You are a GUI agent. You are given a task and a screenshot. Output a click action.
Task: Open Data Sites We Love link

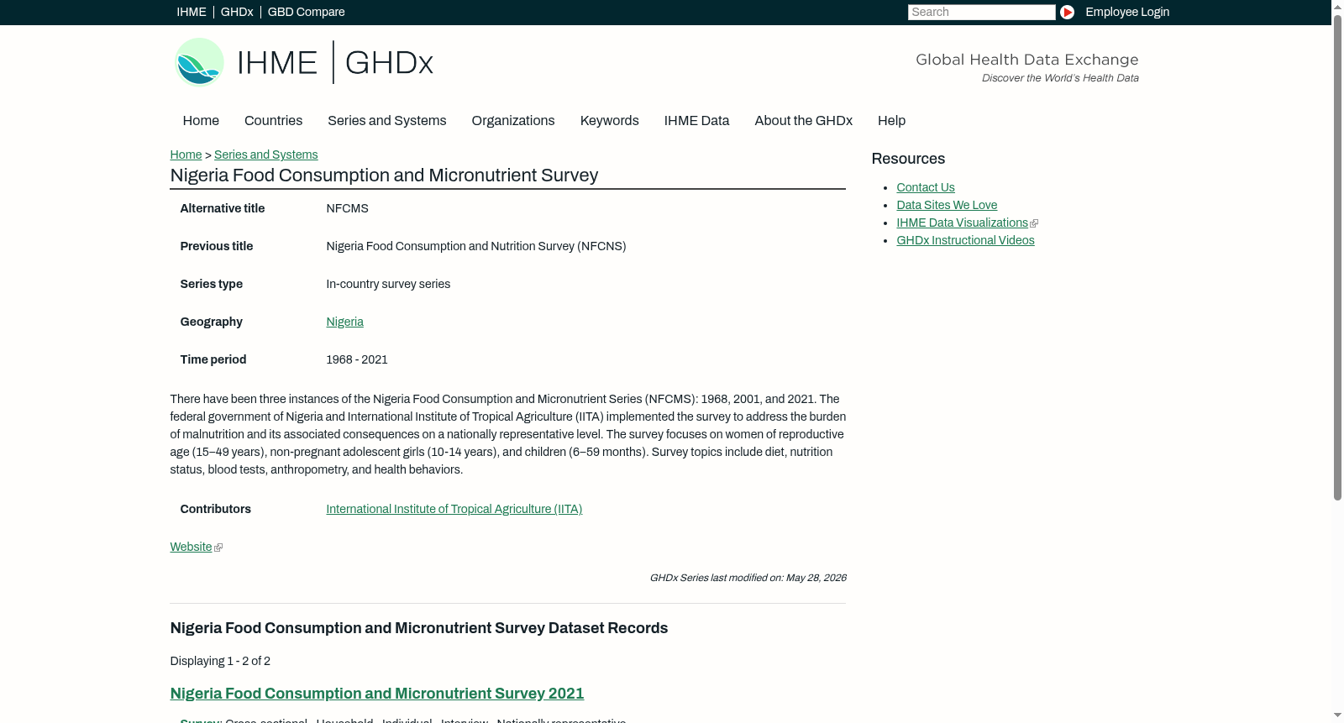pyautogui.click(x=947, y=205)
